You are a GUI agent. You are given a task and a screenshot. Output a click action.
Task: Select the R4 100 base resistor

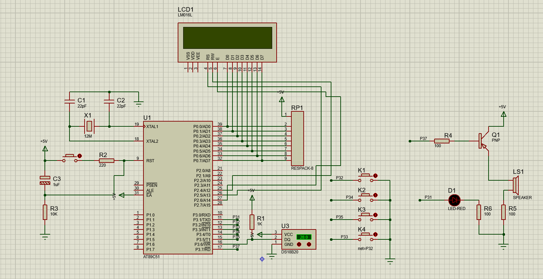click(442, 141)
